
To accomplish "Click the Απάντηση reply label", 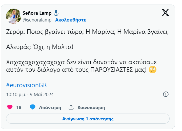I will tap(50, 107).
